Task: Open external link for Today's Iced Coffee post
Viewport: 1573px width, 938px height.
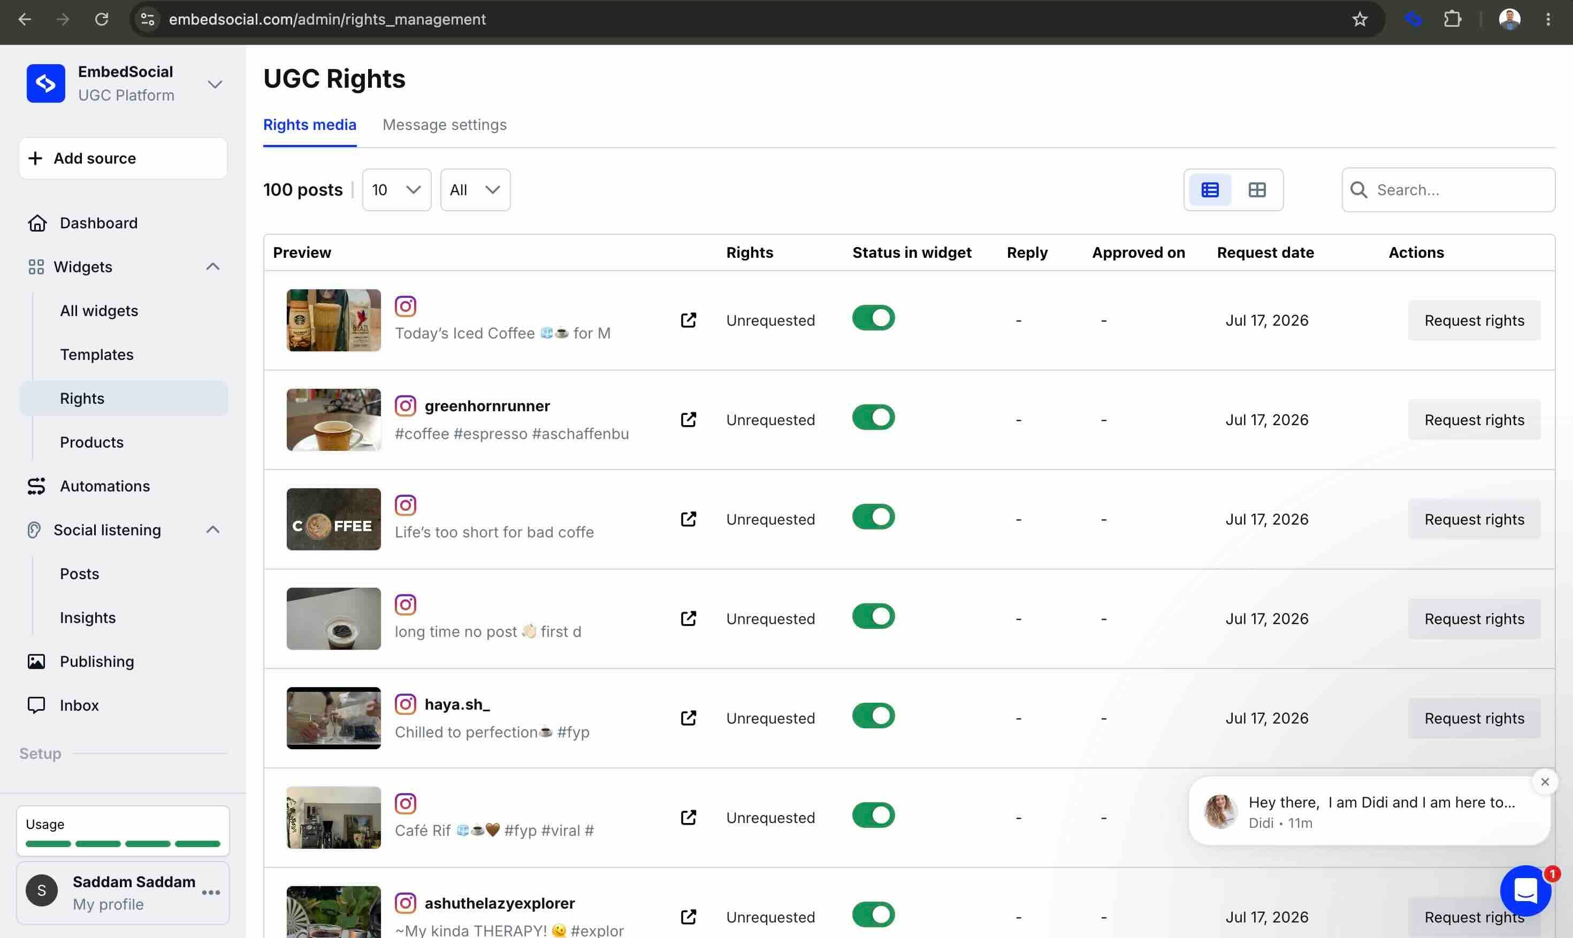Action: click(x=689, y=320)
